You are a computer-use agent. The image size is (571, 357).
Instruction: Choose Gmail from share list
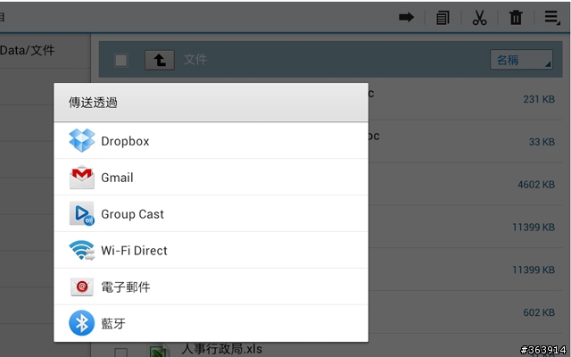pyautogui.click(x=211, y=177)
